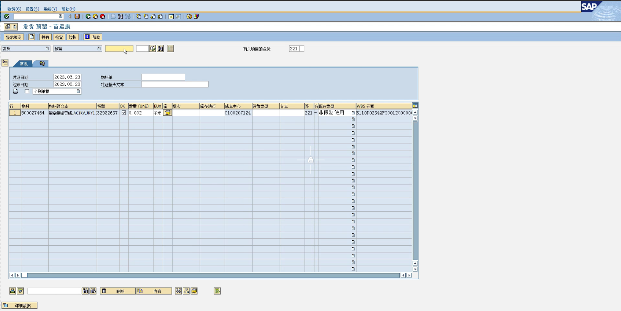Toggle the OK checkbox in row 1
This screenshot has width=621, height=311.
(x=124, y=113)
